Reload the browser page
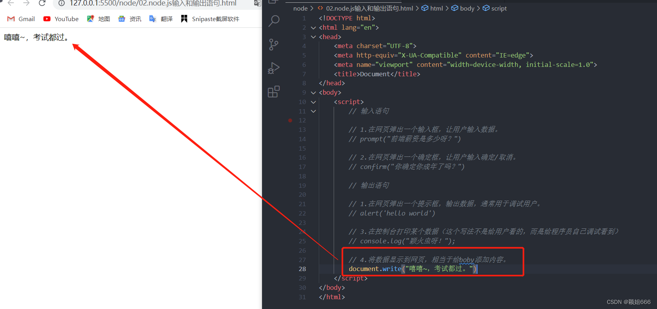 (42, 3)
